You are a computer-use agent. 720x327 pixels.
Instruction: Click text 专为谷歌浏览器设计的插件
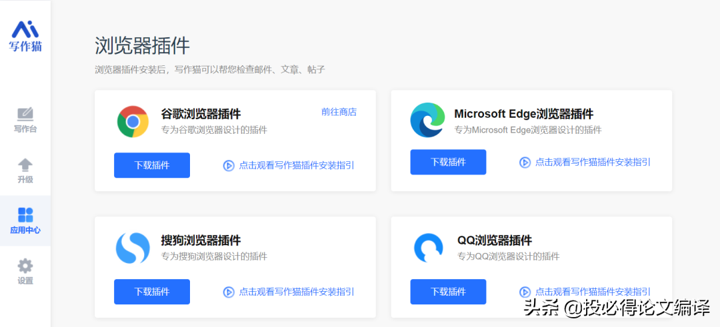click(214, 130)
